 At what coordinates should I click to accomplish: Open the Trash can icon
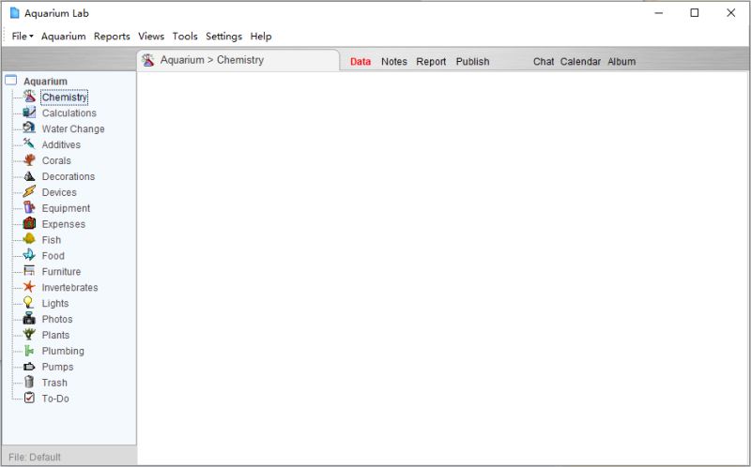[29, 383]
